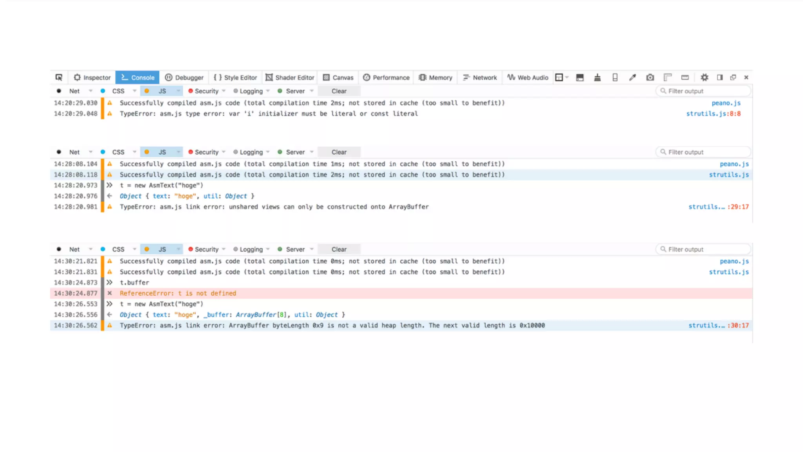Image resolution: width=803 pixels, height=452 pixels.
Task: Open toolbox options gear icon
Action: (704, 77)
